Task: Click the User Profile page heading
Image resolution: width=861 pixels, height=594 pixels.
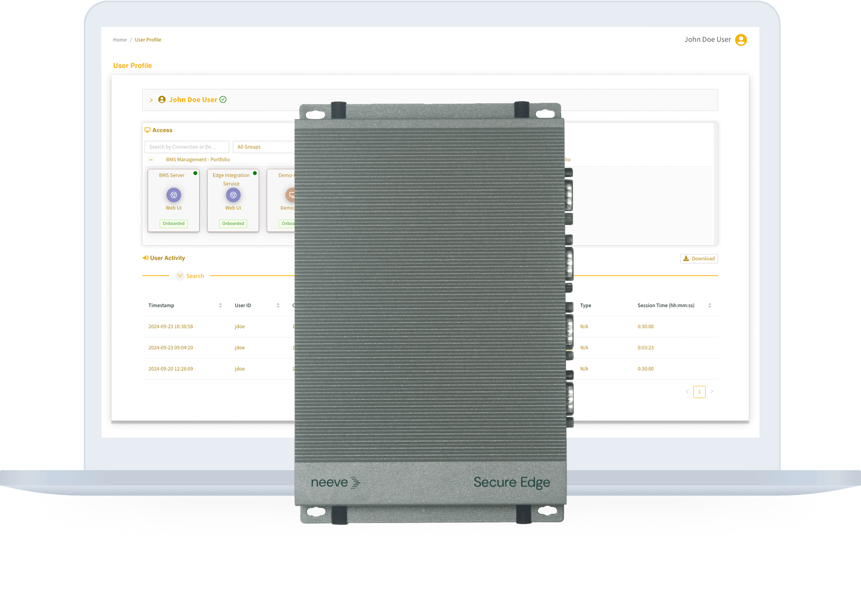Action: pyautogui.click(x=132, y=66)
